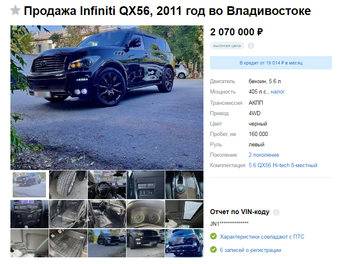Open the 'налог' tax link
The height and width of the screenshot is (264, 337).
pyautogui.click(x=278, y=92)
